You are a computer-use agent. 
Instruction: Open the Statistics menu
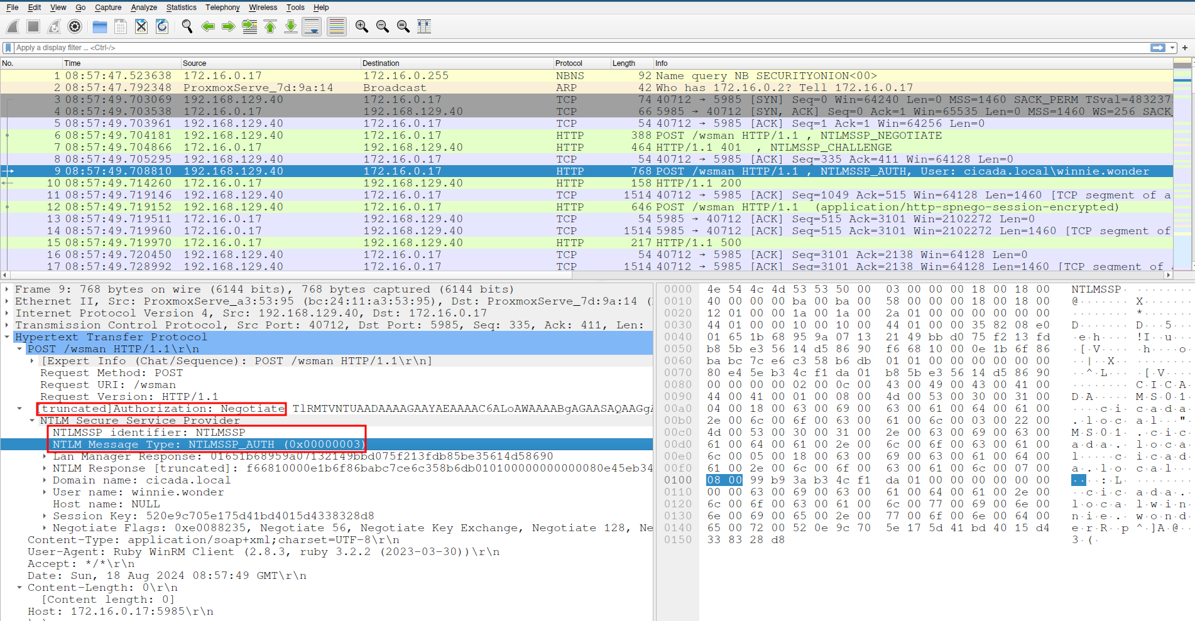tap(181, 8)
